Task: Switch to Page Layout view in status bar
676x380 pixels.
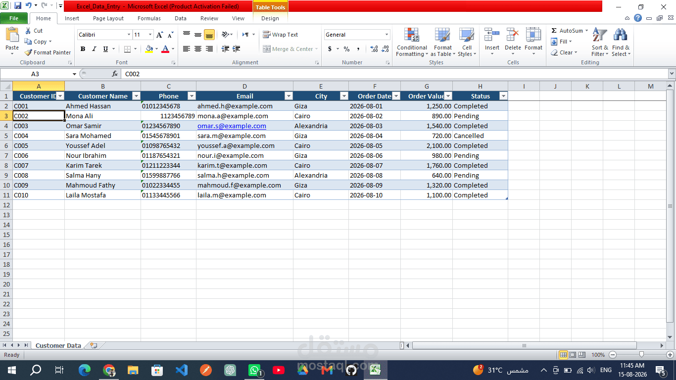Action: click(573, 355)
